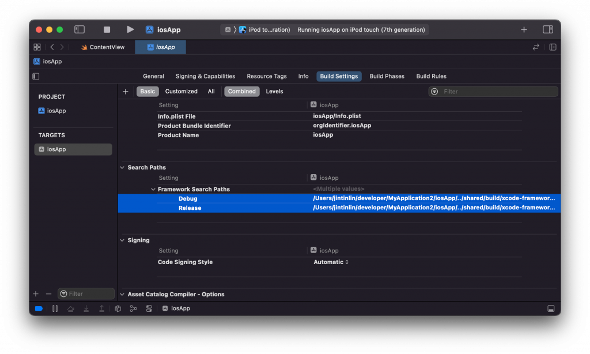Viewport: 590px width, 354px height.
Task: Open the Build Rules tab
Action: point(431,76)
